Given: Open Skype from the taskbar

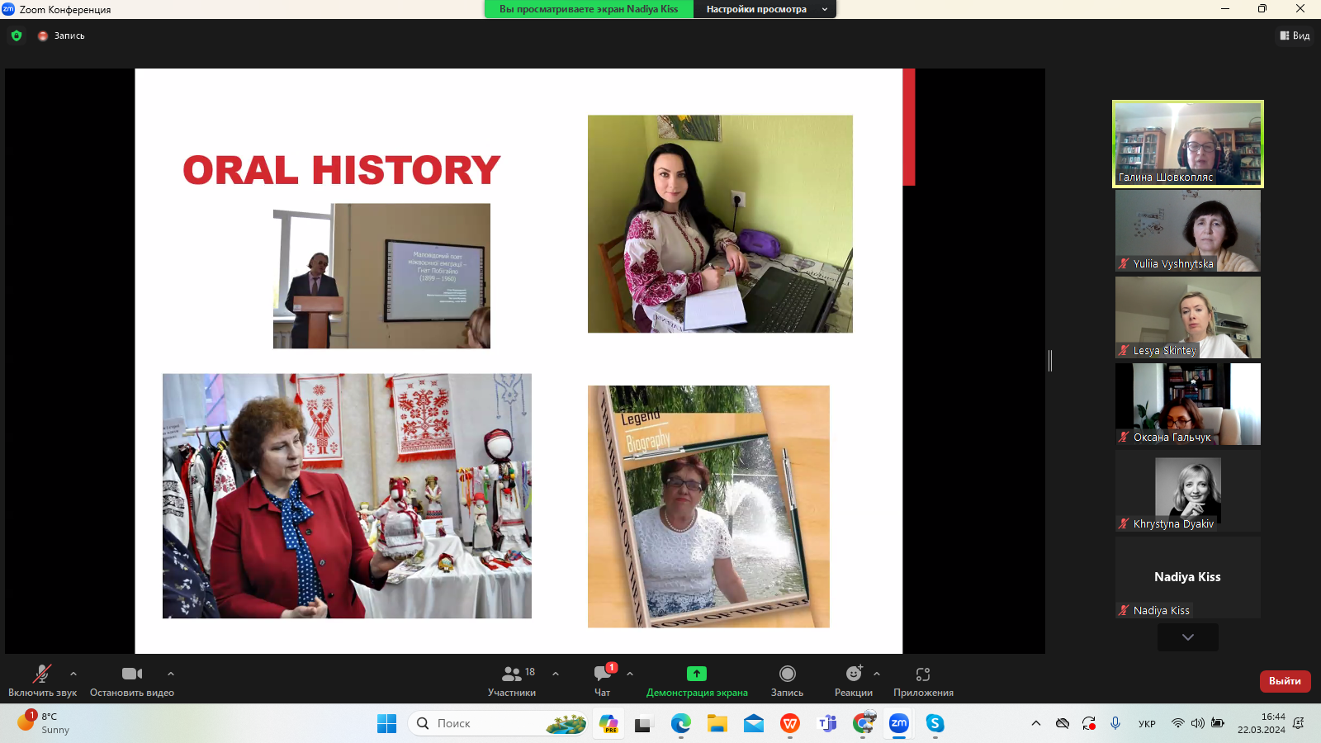Looking at the screenshot, I should point(935,723).
